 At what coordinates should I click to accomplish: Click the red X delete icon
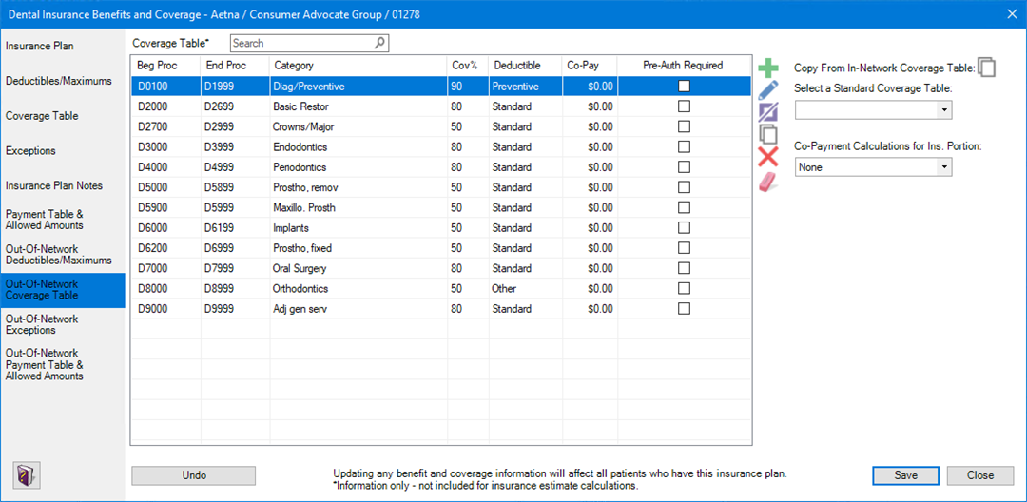768,158
